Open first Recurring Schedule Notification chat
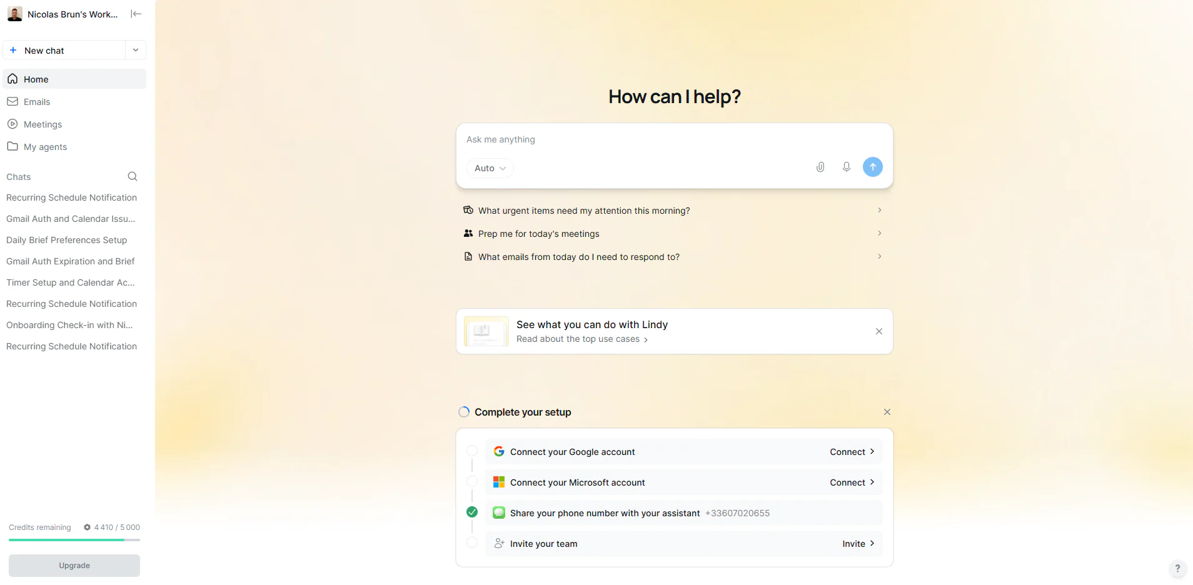The image size is (1193, 585). click(x=72, y=197)
